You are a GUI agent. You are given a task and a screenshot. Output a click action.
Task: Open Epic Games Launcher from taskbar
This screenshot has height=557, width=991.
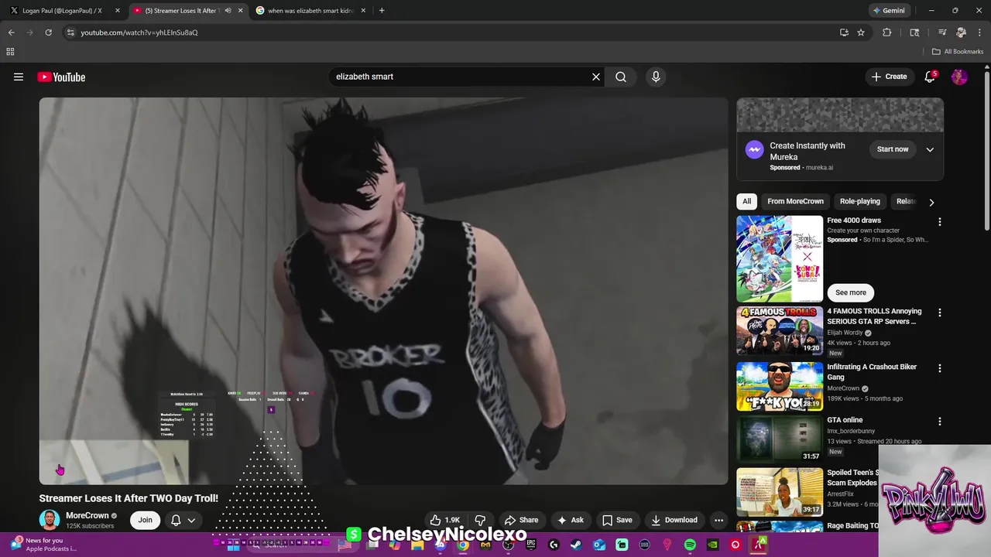530,545
